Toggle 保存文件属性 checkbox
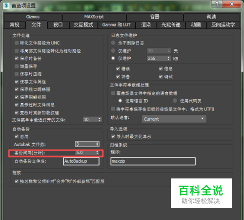Viewport: 244px width, 220px height. (x=17, y=82)
